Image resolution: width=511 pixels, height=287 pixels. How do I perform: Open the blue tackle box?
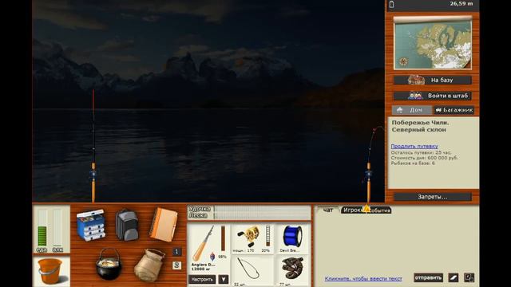point(91,225)
